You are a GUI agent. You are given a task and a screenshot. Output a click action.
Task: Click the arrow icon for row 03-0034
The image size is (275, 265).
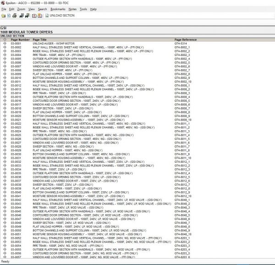click(5, 169)
